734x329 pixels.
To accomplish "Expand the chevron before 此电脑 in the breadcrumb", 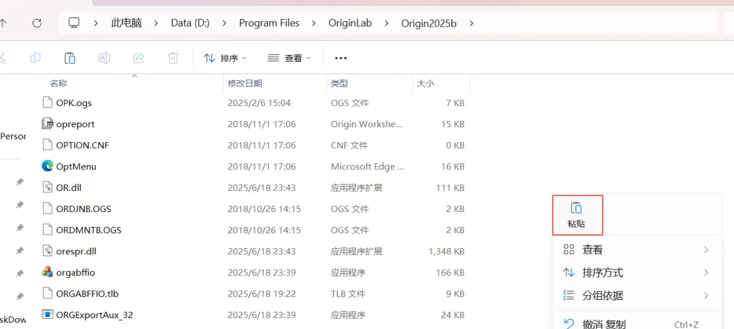I will click(96, 23).
